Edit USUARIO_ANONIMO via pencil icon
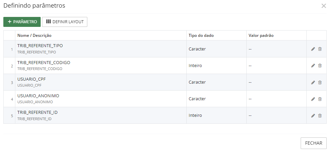 pyautogui.click(x=313, y=99)
